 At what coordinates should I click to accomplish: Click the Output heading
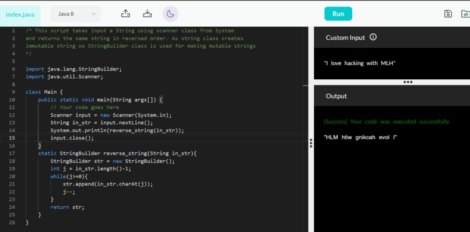click(336, 96)
